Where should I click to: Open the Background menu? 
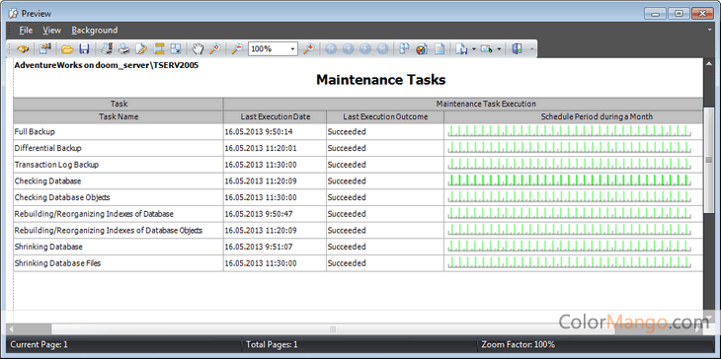click(95, 31)
